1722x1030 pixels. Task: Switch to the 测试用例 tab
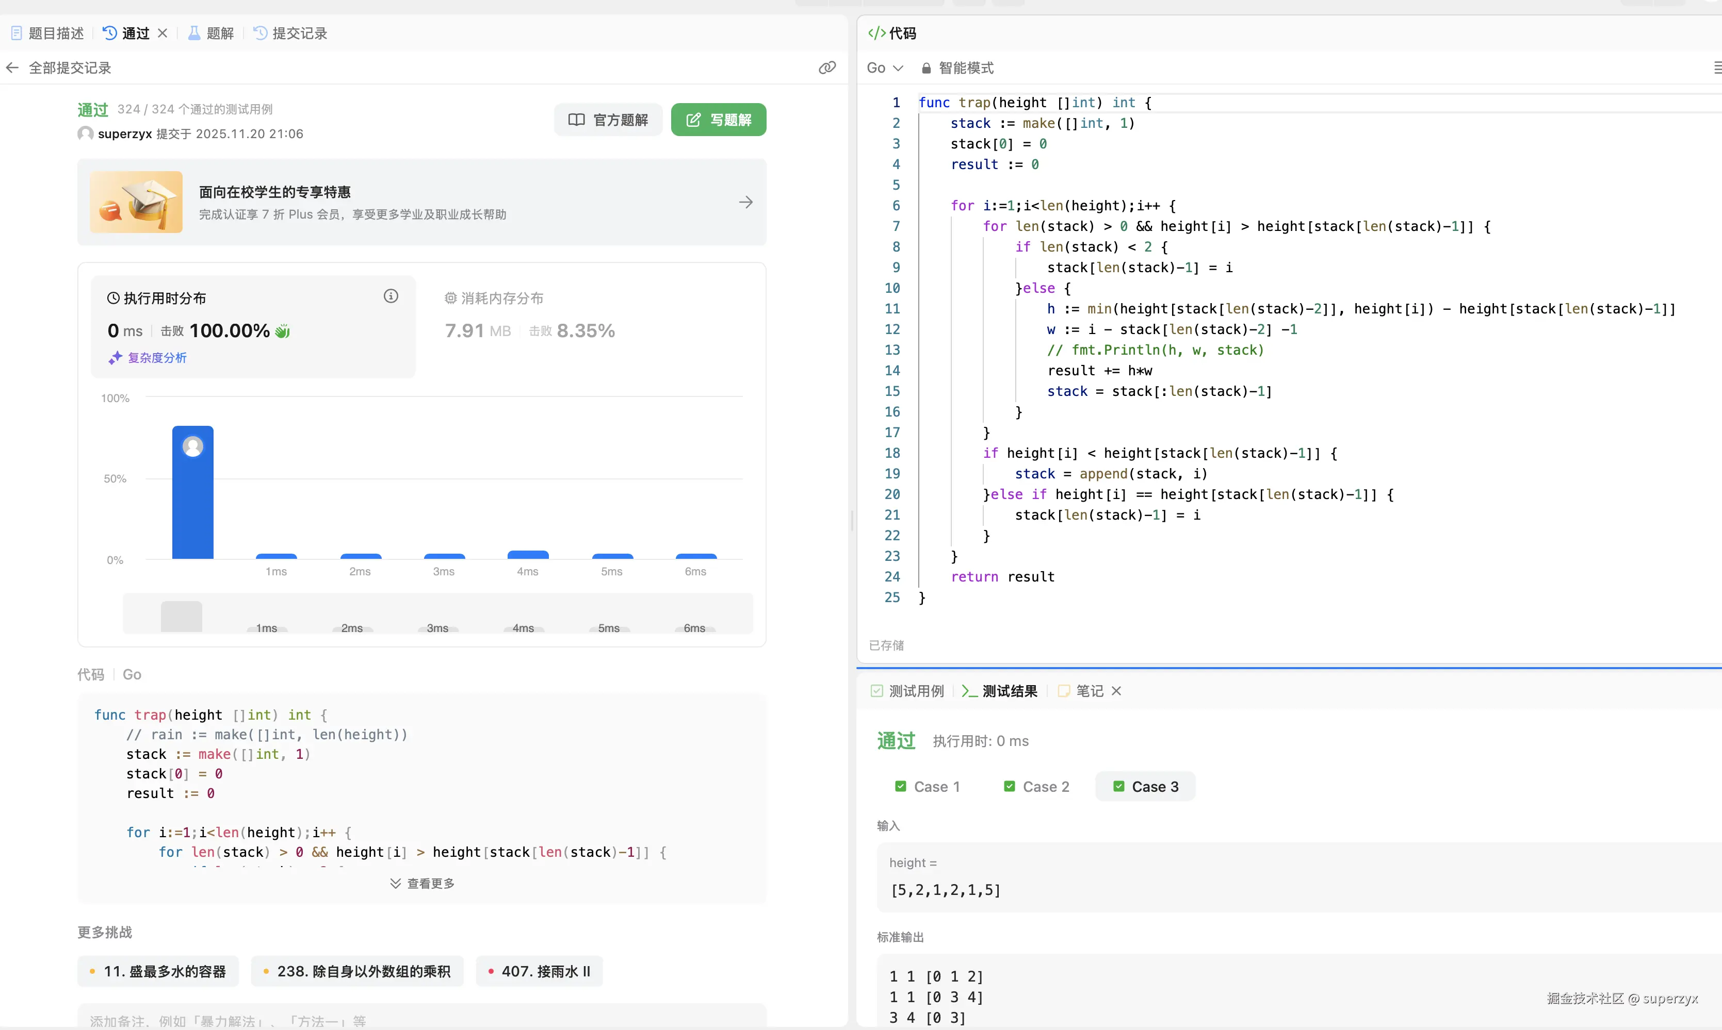coord(907,691)
